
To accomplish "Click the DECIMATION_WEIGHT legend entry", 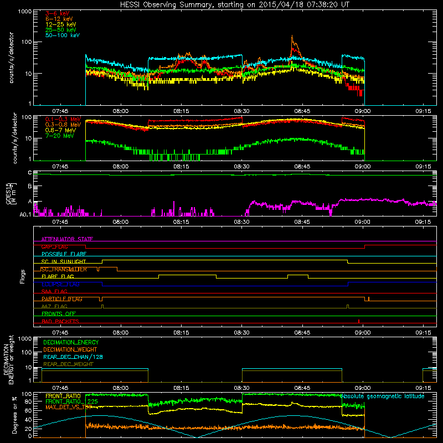I will click(x=70, y=349).
